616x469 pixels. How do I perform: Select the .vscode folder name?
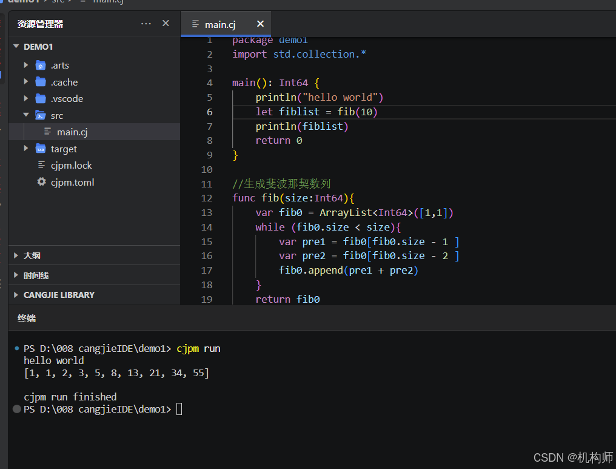click(x=67, y=99)
